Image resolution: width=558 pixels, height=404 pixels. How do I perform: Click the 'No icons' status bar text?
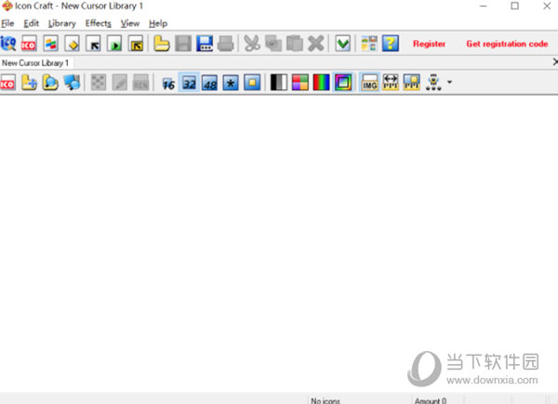tap(325, 400)
